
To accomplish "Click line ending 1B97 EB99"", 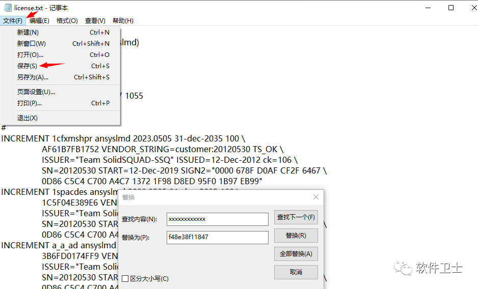I will click(x=152, y=181).
